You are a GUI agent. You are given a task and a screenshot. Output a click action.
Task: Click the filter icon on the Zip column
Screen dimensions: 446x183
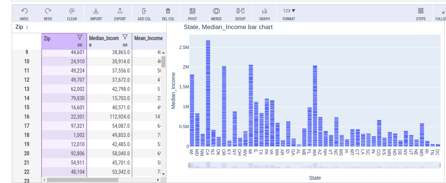[x=80, y=37]
